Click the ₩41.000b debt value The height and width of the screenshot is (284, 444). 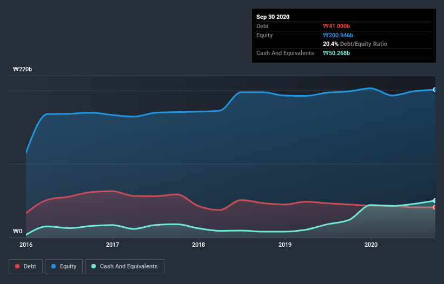pyautogui.click(x=336, y=26)
